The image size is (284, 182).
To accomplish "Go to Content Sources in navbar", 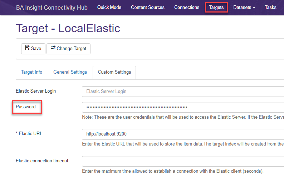I will pos(148,8).
